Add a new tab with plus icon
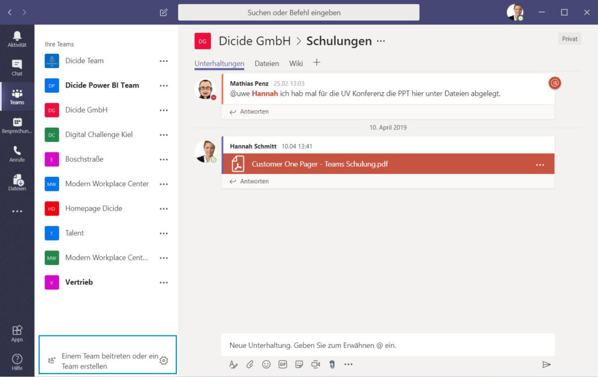Viewport: 598px width, 377px height. [x=317, y=62]
